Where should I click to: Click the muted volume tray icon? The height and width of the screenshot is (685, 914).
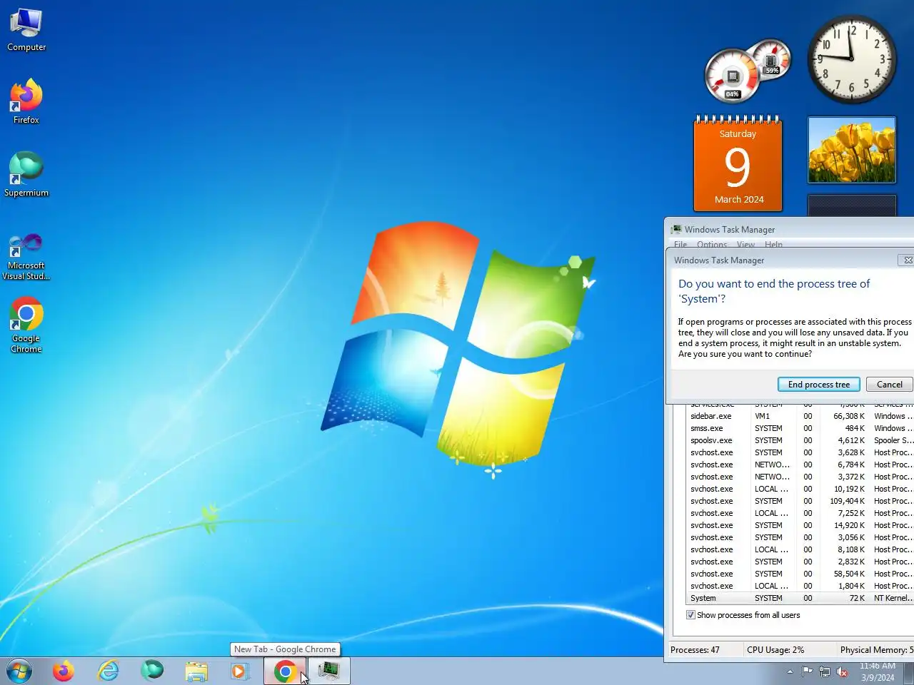coord(843,671)
